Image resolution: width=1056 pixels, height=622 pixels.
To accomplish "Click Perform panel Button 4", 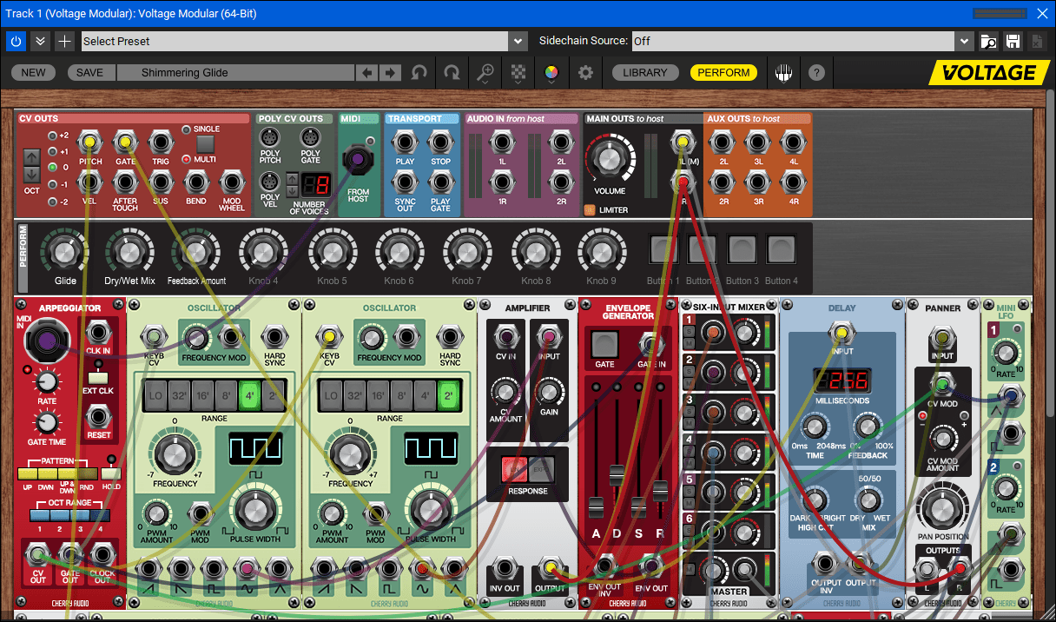I will (782, 250).
